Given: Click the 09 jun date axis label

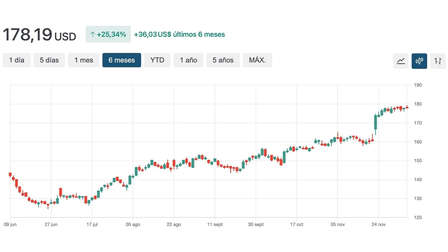Looking at the screenshot, I should click(10, 224).
